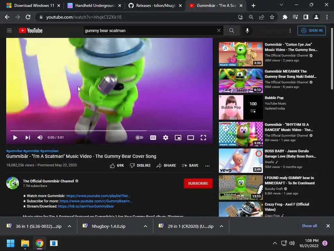The width and height of the screenshot is (334, 251).
Task: Click the DISLIKE button
Action: pyautogui.click(x=140, y=165)
